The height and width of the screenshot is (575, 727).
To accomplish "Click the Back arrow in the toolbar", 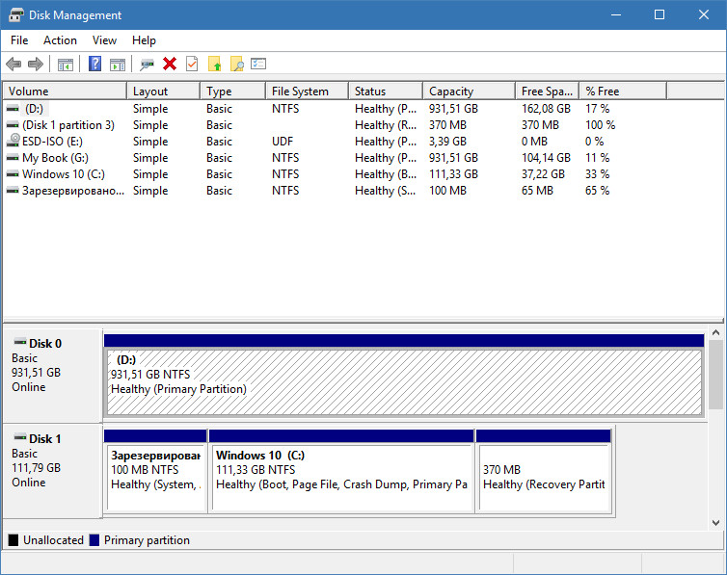I will coord(13,65).
